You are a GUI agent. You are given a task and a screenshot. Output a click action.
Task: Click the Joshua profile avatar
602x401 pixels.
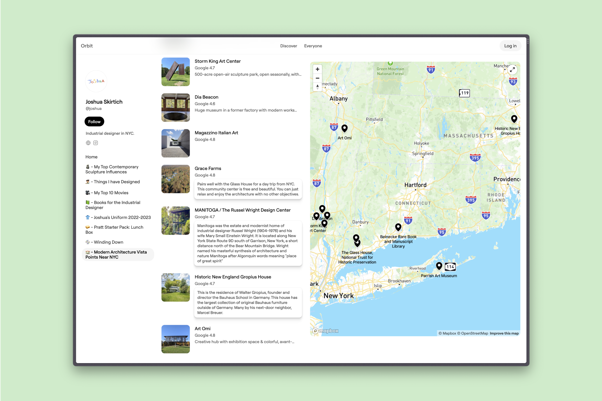(96, 81)
